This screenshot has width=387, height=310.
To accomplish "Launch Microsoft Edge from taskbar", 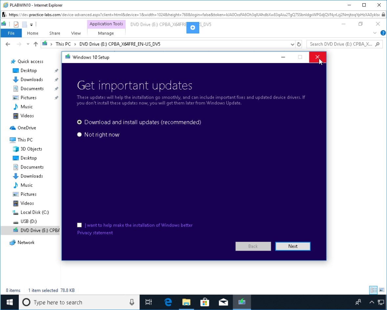I will 168,302.
